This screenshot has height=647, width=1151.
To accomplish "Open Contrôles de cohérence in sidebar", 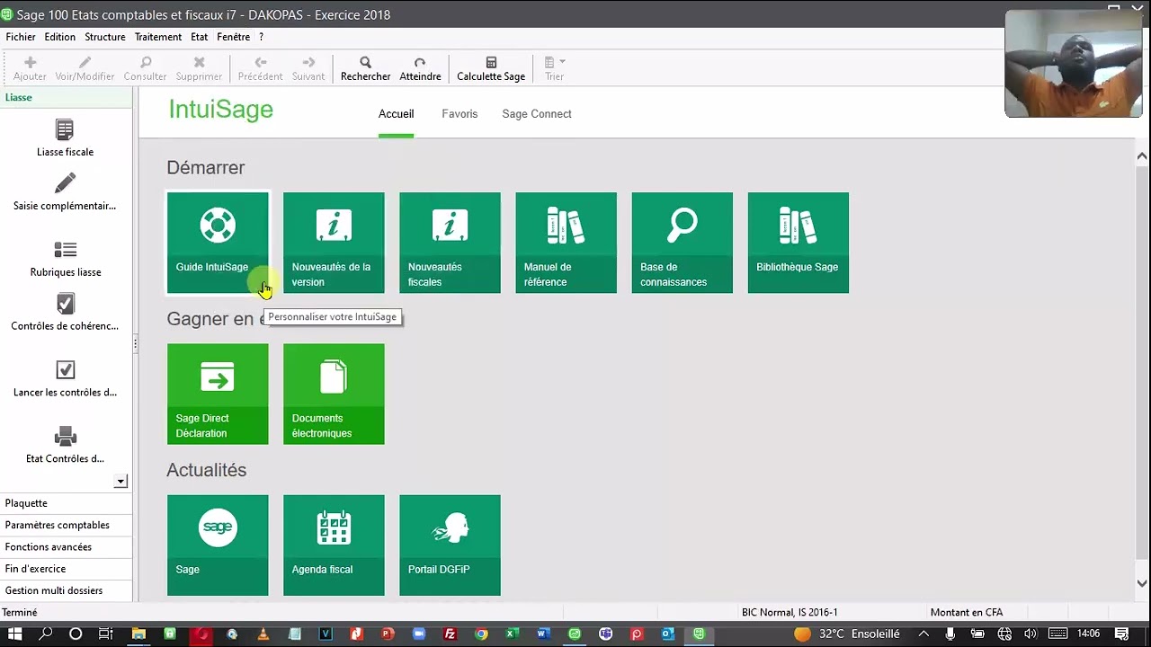I will (65, 313).
